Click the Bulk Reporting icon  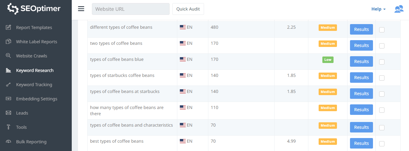pyautogui.click(x=9, y=142)
